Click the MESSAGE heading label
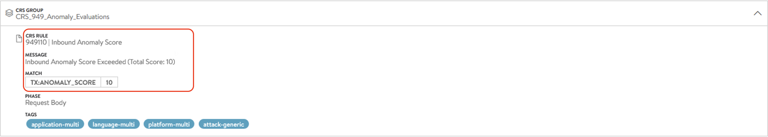The width and height of the screenshot is (768, 137). [x=36, y=55]
